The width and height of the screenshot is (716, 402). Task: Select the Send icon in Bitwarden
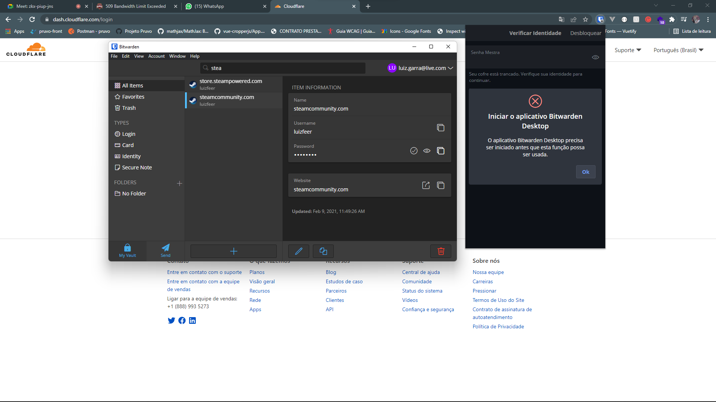pyautogui.click(x=165, y=251)
